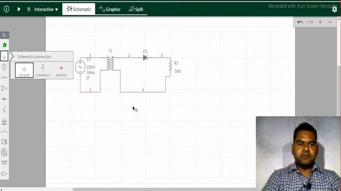Collapse the Schematic connectors flyout arrow
Screen dimensions: 341x191
[12, 57]
